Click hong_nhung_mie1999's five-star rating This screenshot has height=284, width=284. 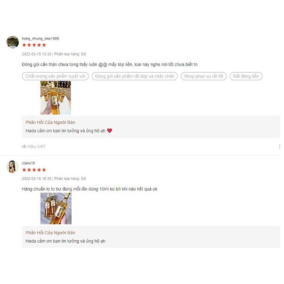34,45
